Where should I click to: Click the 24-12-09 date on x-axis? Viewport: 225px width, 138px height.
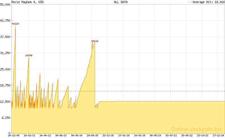point(13,135)
